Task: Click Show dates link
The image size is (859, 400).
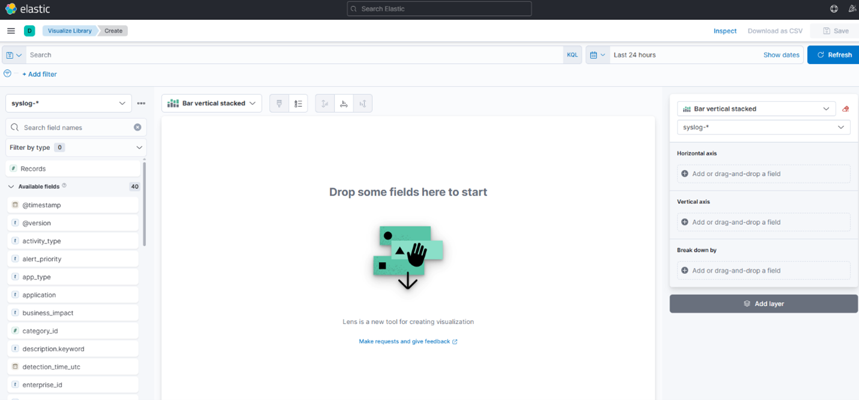Action: point(781,55)
